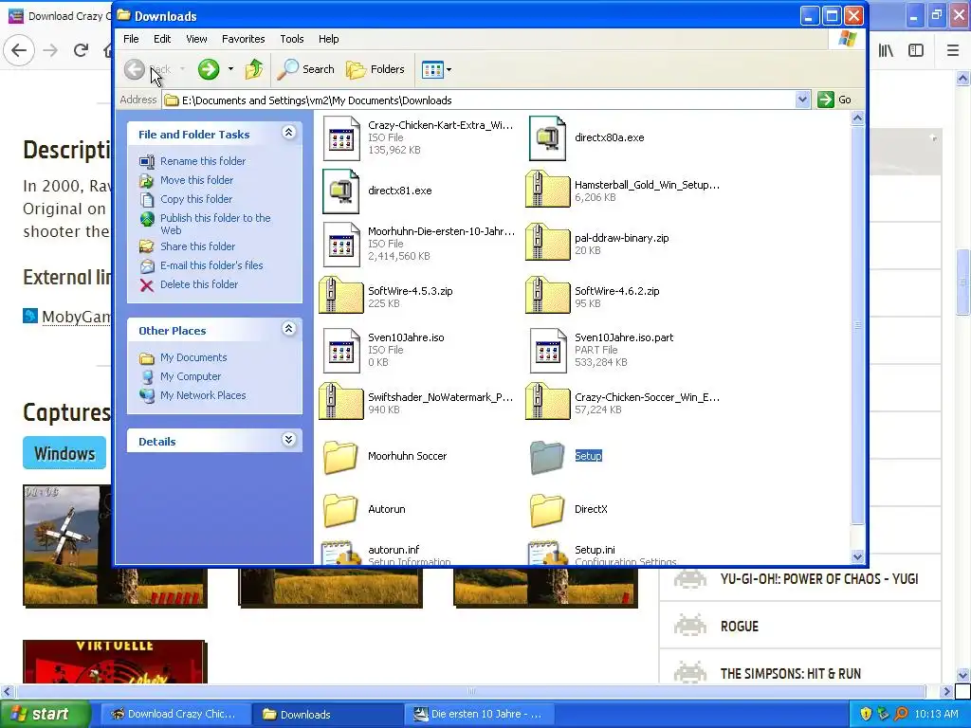Click file list scrollbar down arrow
971x728 pixels.
click(857, 556)
